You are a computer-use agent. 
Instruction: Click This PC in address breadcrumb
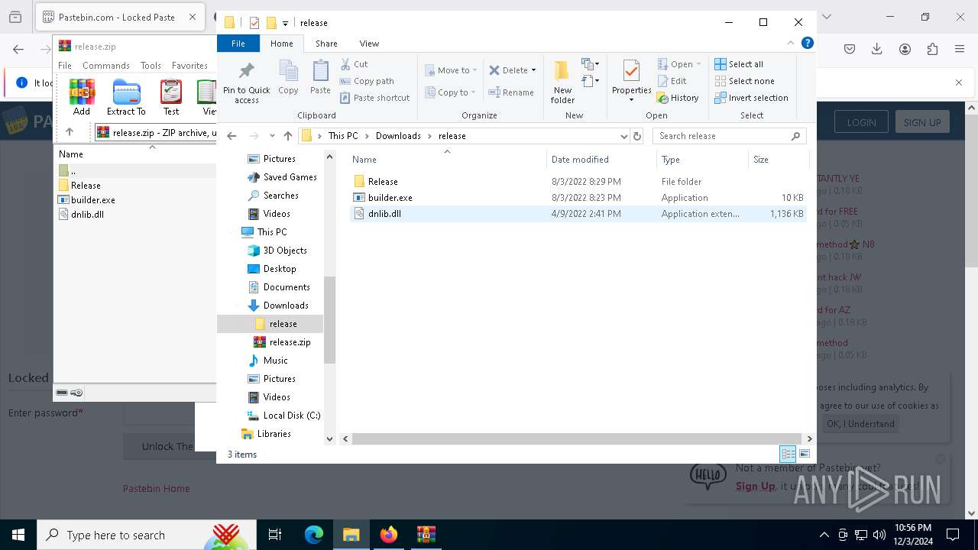coord(343,136)
